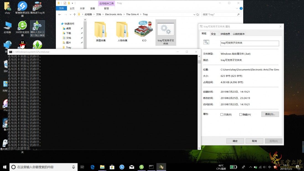Click 取消 in properties dialog
Image resolution: width=304 pixels, height=171 pixels.
254,141
